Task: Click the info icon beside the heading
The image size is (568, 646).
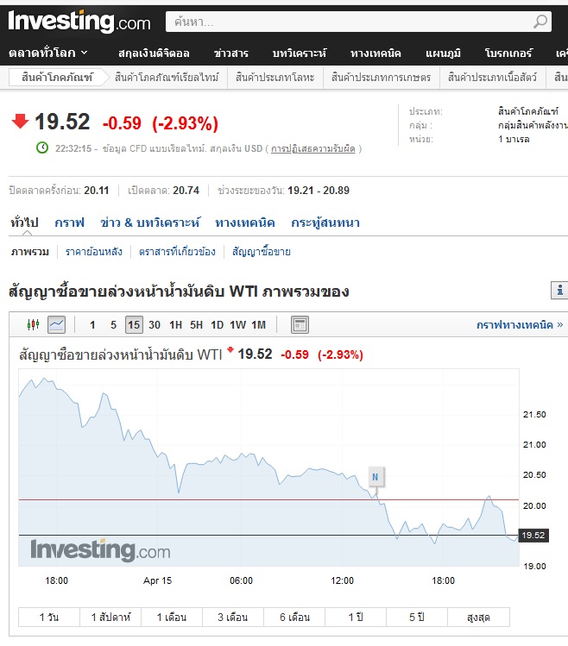Action: tap(559, 292)
